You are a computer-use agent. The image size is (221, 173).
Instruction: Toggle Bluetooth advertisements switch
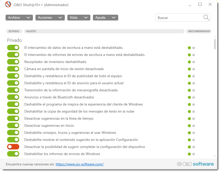[x=13, y=97]
